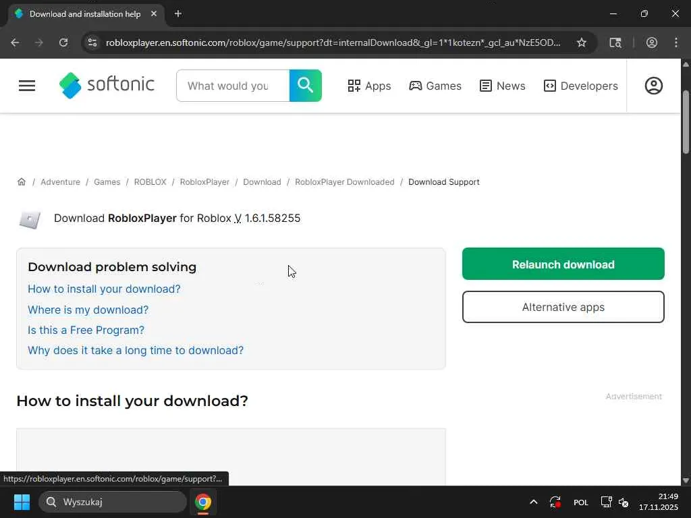
Task: Click the Alternative apps button
Action: [x=563, y=307]
